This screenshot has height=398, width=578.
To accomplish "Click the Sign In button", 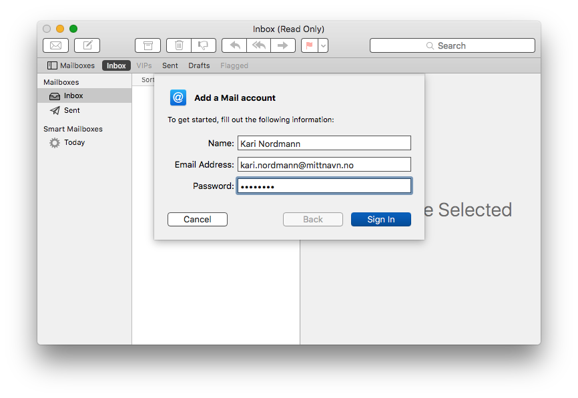I will click(x=381, y=219).
